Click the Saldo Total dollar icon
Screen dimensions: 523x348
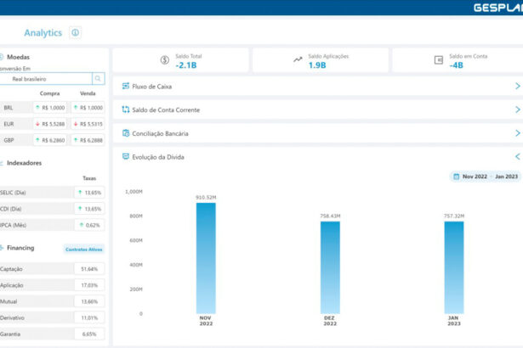click(164, 60)
